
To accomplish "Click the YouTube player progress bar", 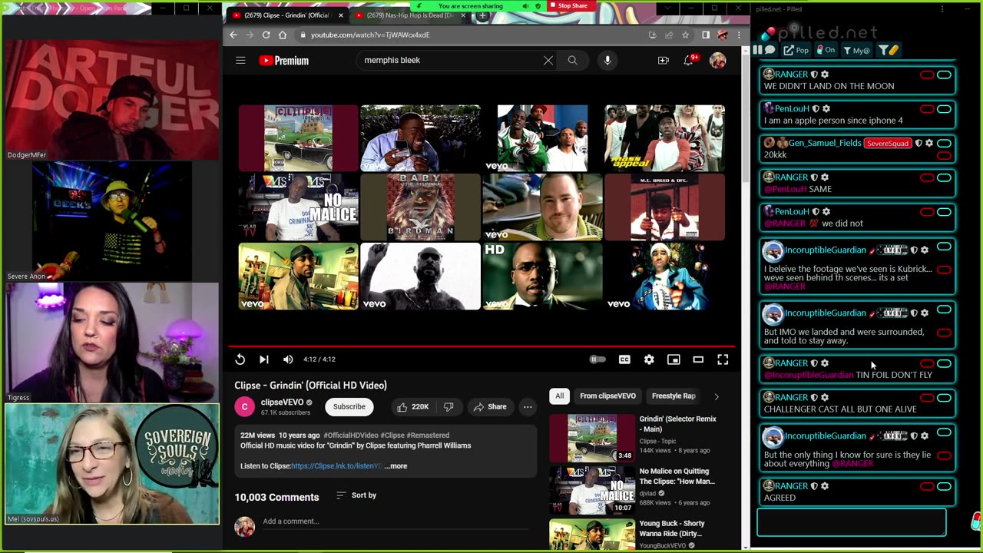I will coord(482,346).
